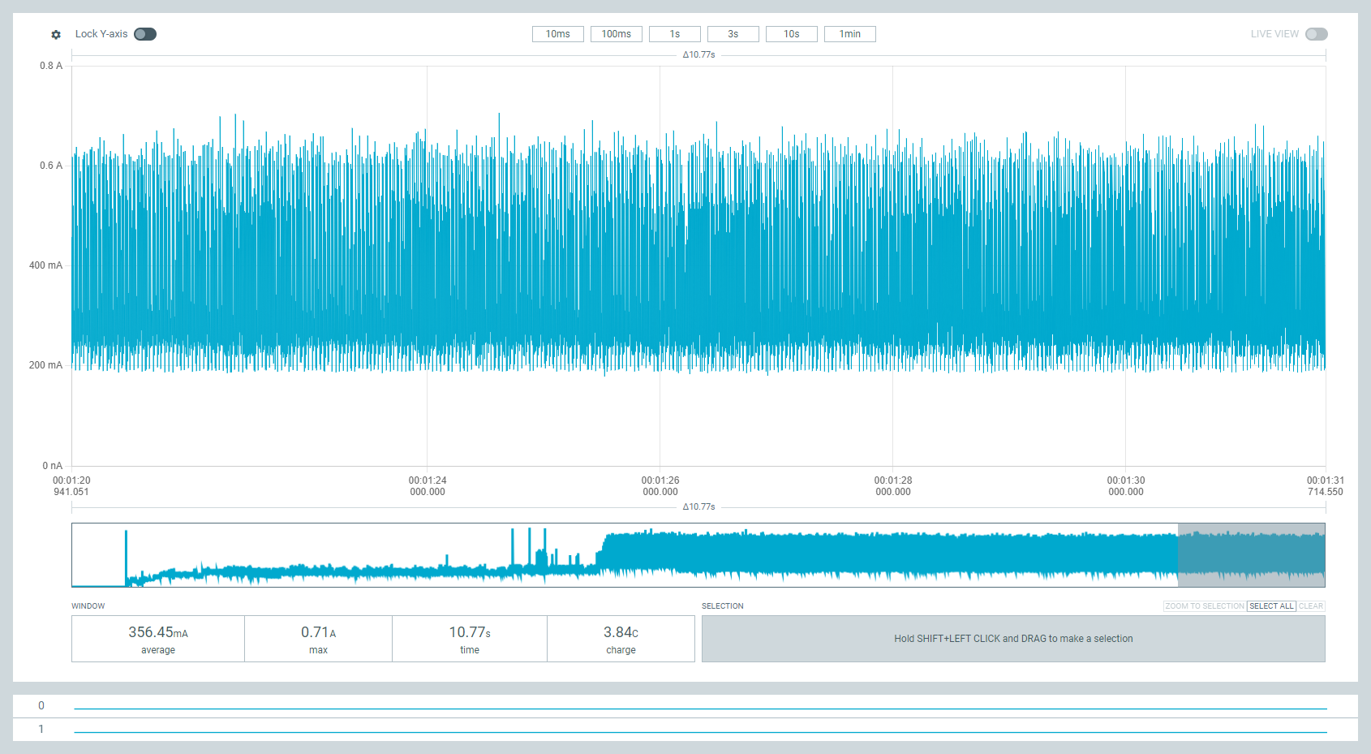Viewport: 1371px width, 754px height.
Task: Click the 3.84 C charge readout
Action: (x=621, y=639)
